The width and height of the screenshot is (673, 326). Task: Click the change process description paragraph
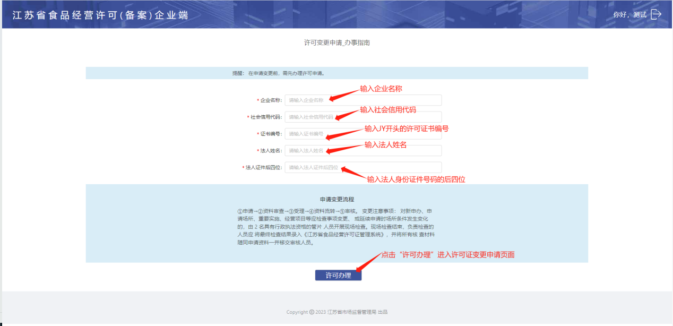(x=336, y=227)
